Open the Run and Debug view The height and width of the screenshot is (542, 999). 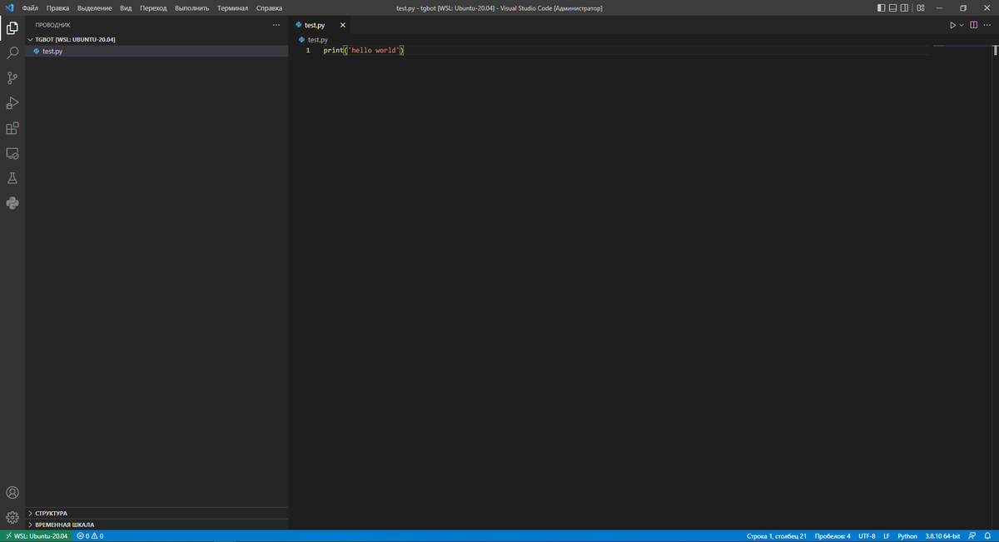pos(12,102)
